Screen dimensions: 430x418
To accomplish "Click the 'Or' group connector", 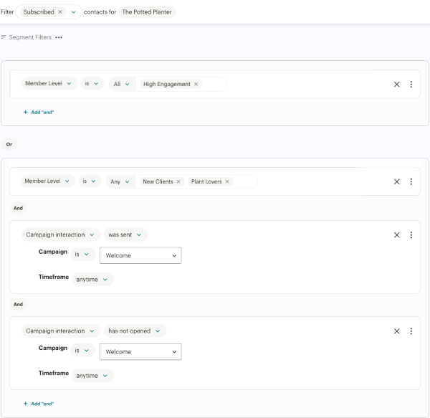I will tap(9, 143).
